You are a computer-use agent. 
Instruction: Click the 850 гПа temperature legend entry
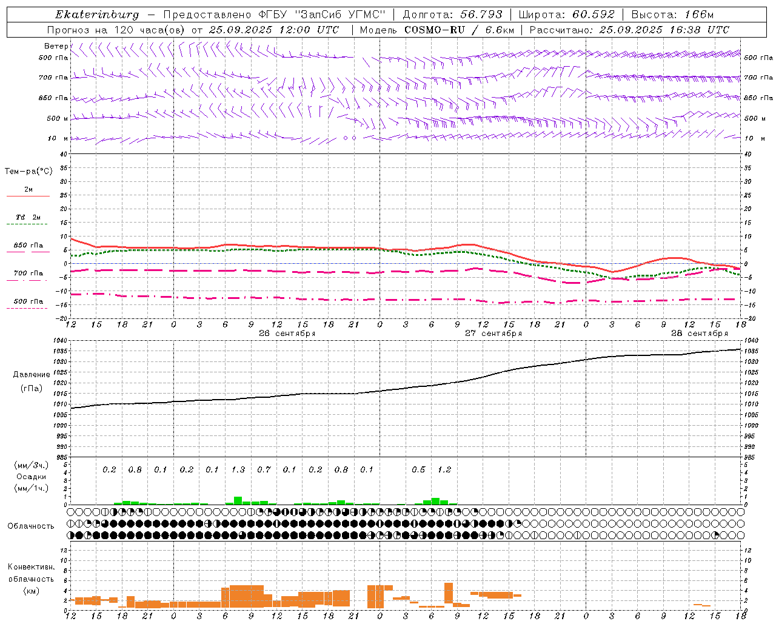[x=28, y=246]
